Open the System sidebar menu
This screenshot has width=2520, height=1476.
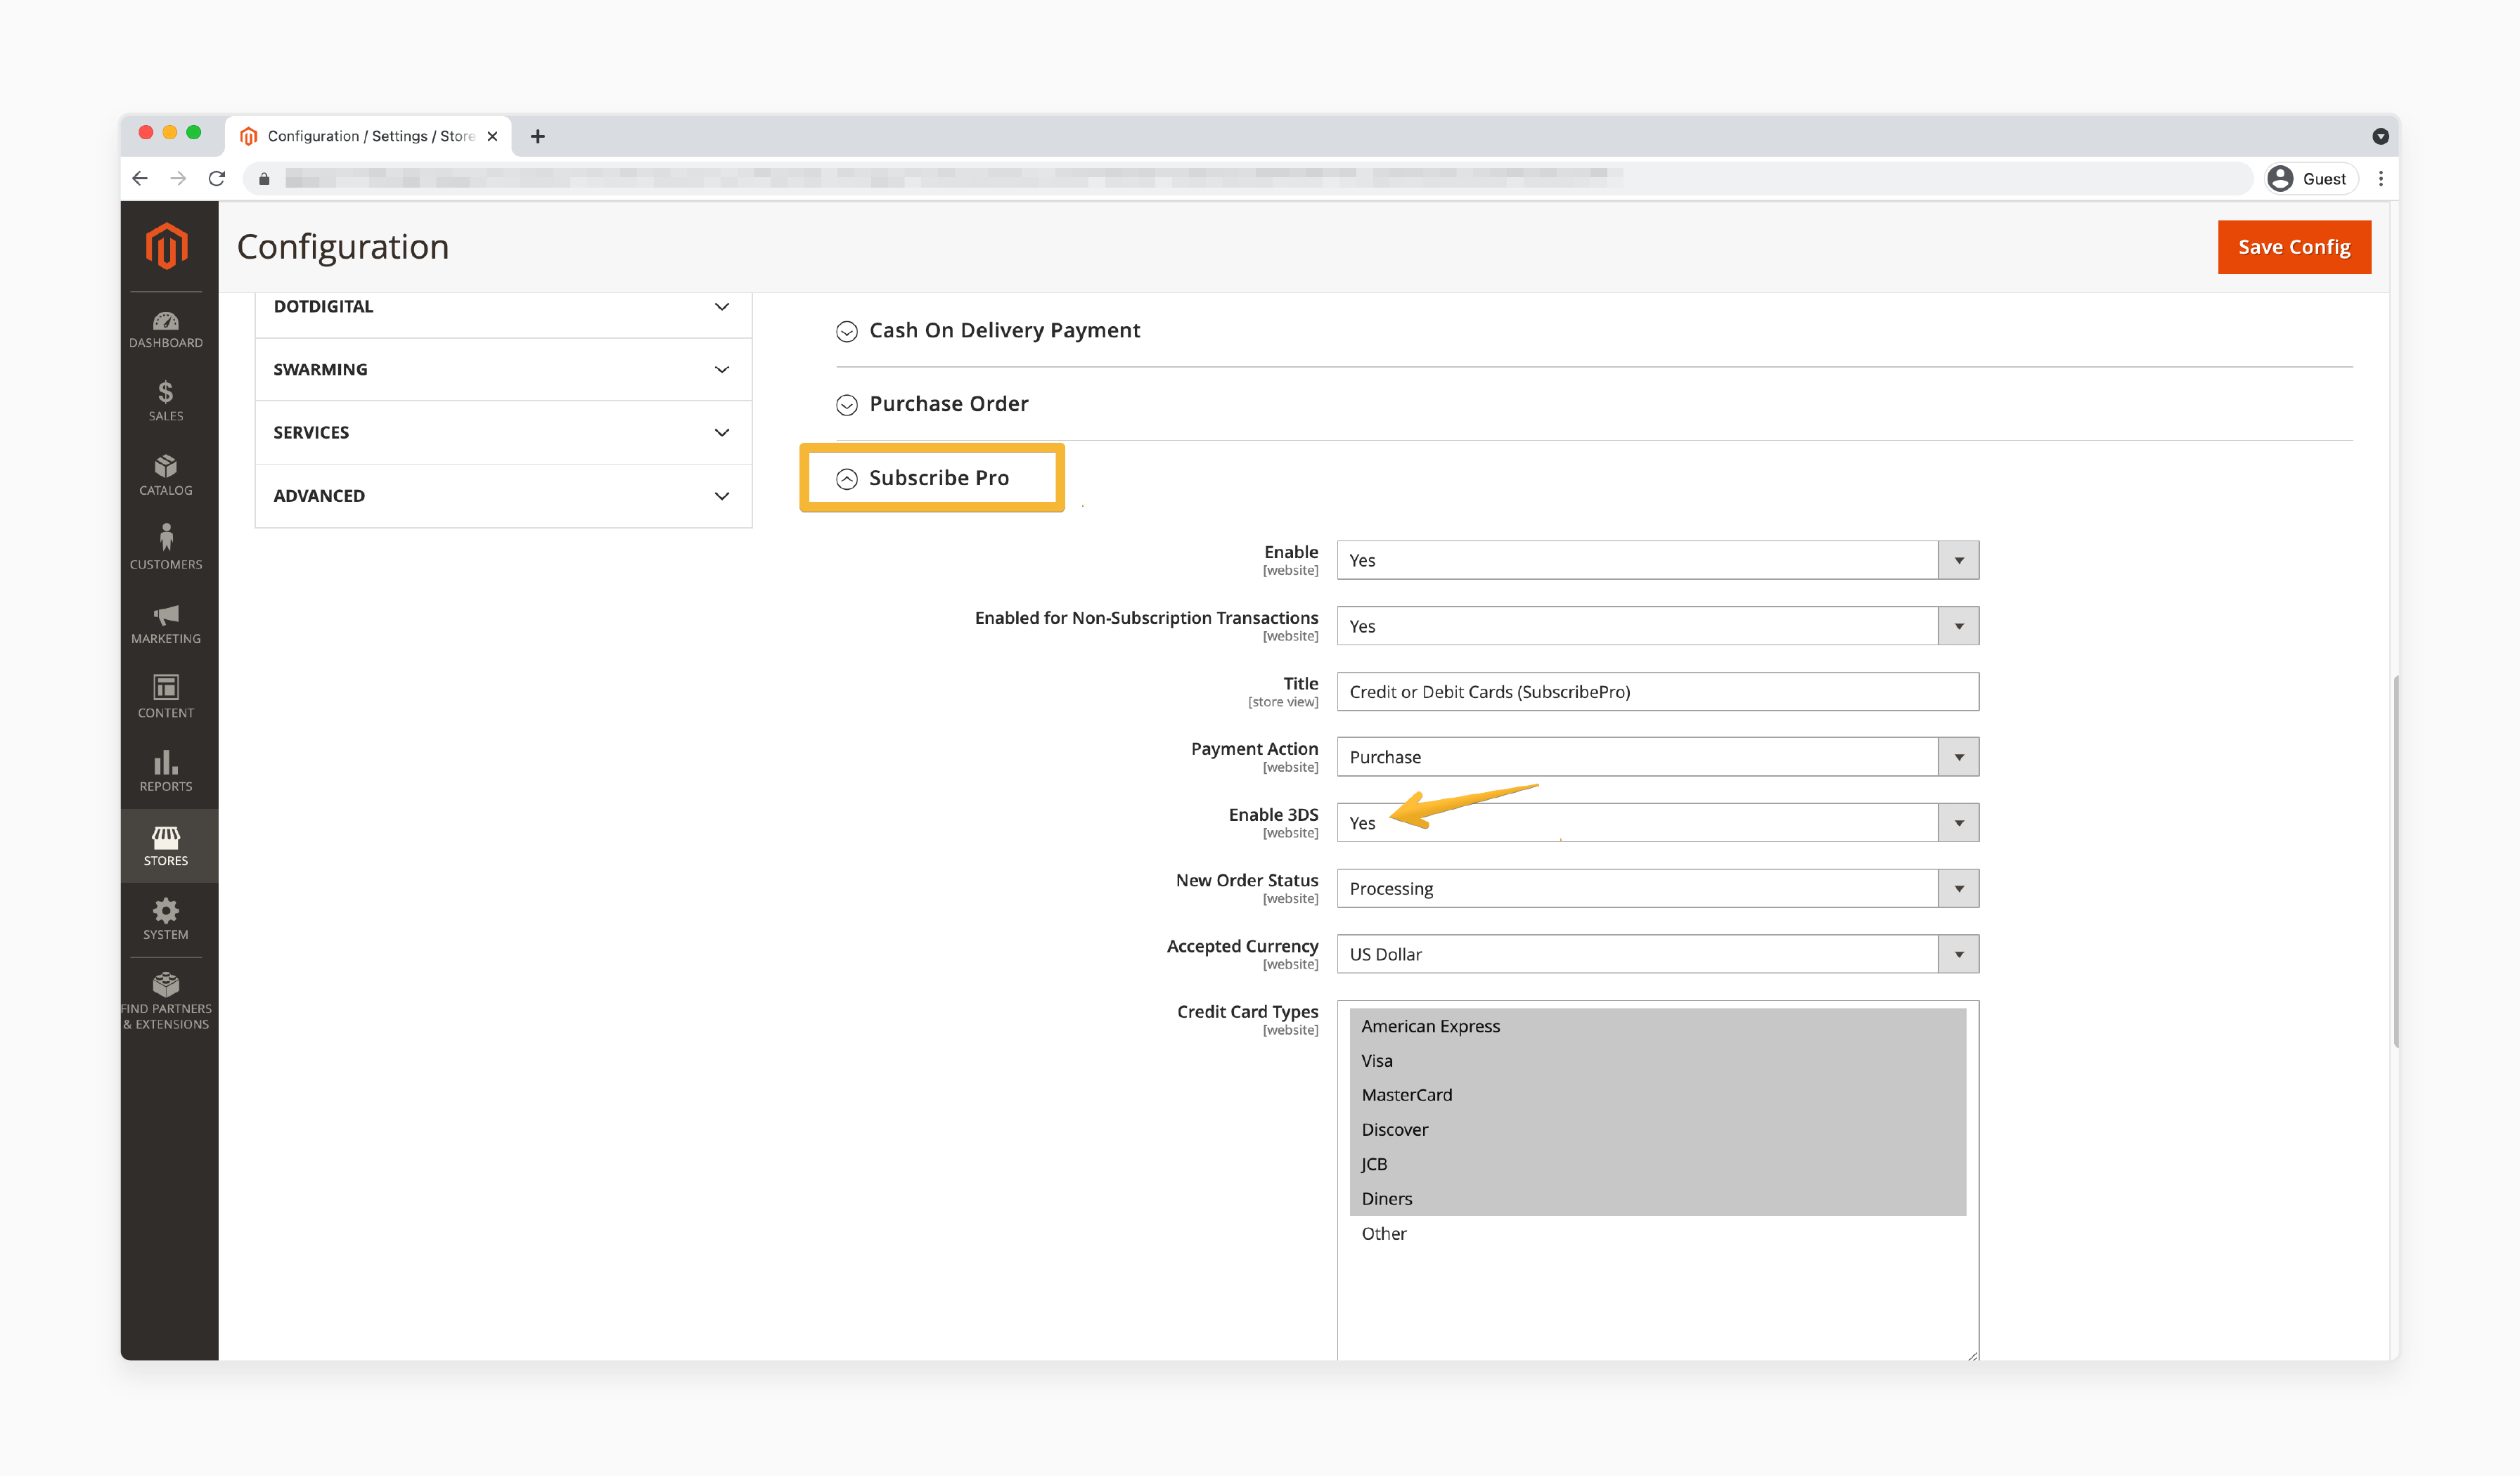pos(166,919)
